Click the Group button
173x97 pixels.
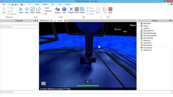tap(90, 8)
